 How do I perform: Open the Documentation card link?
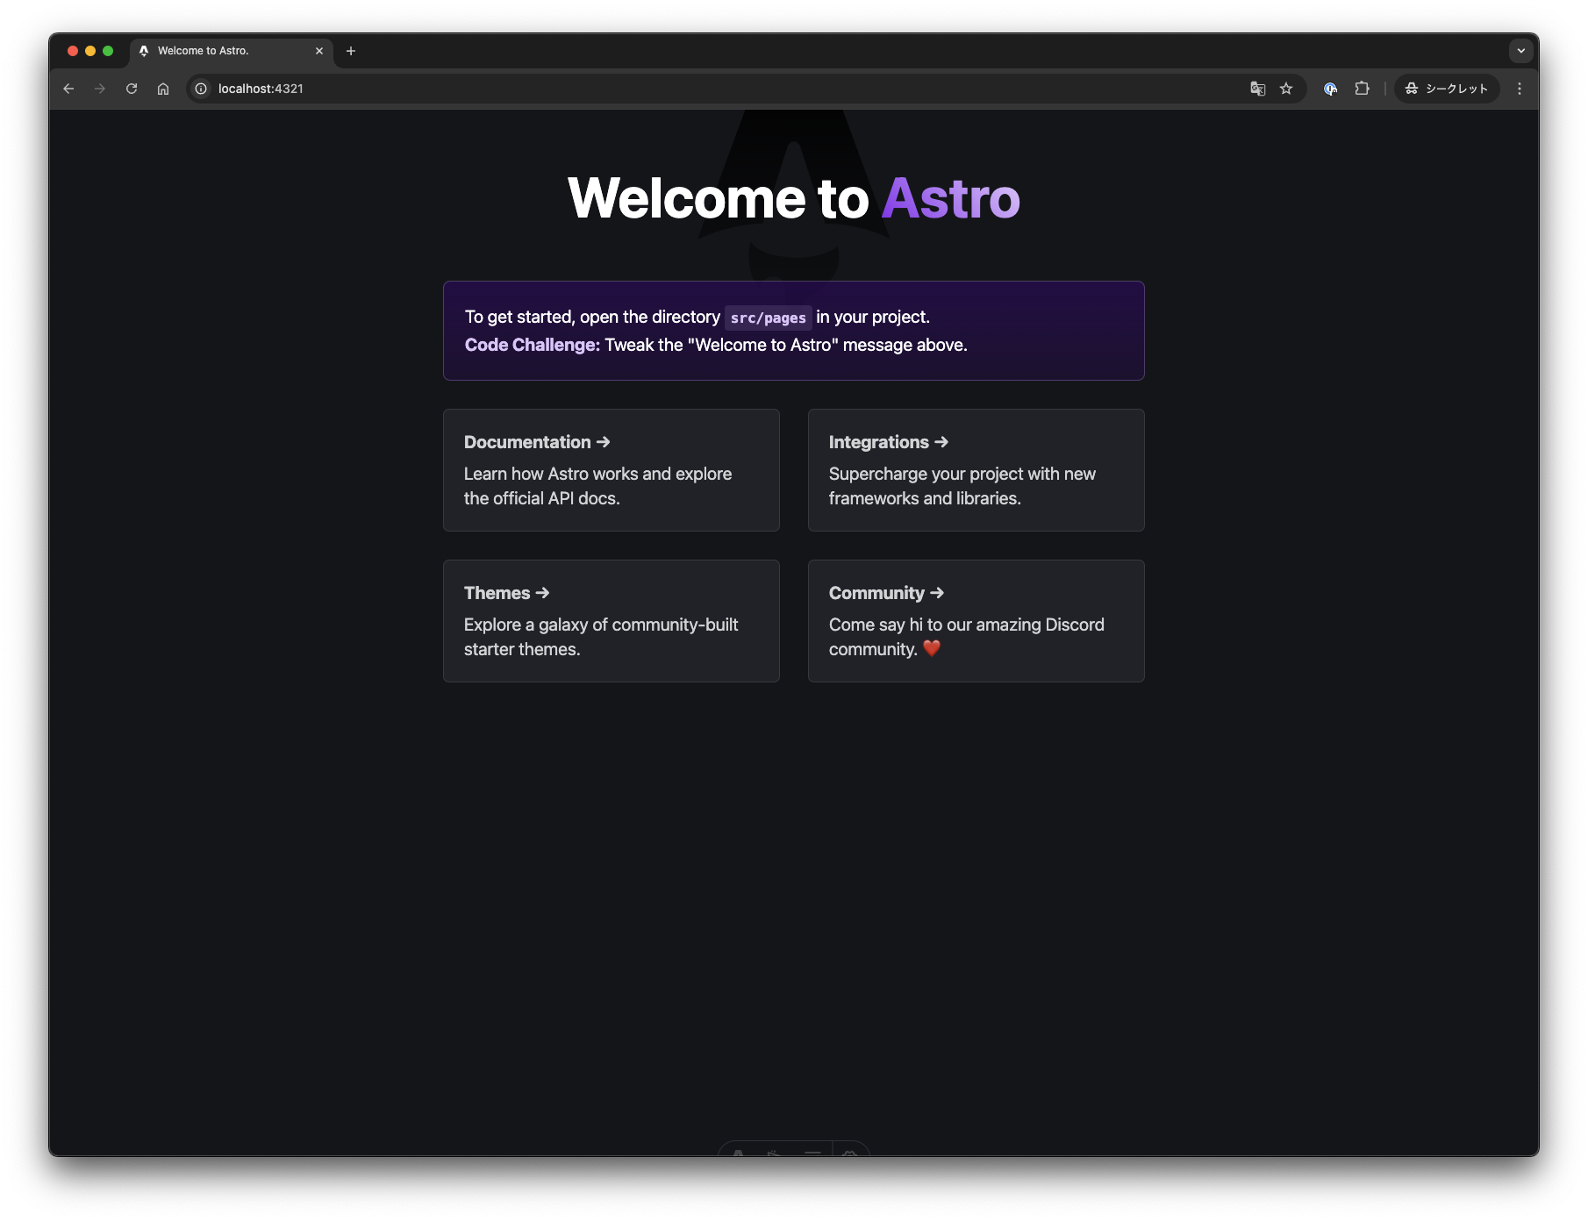611,469
